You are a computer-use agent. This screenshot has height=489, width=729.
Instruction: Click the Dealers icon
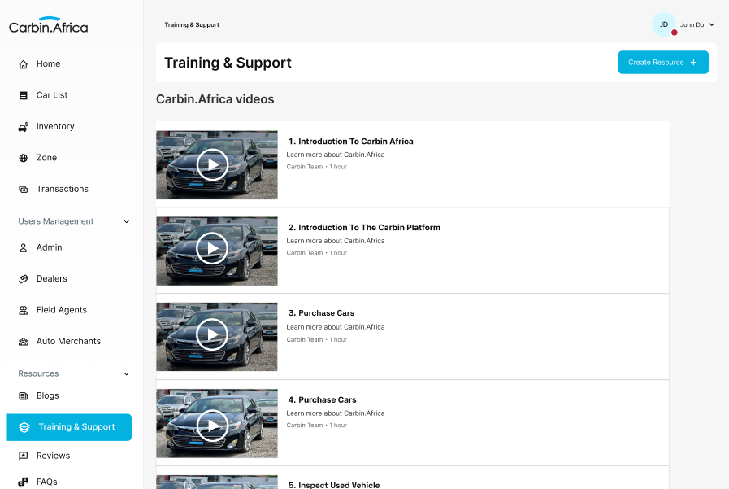click(x=24, y=279)
